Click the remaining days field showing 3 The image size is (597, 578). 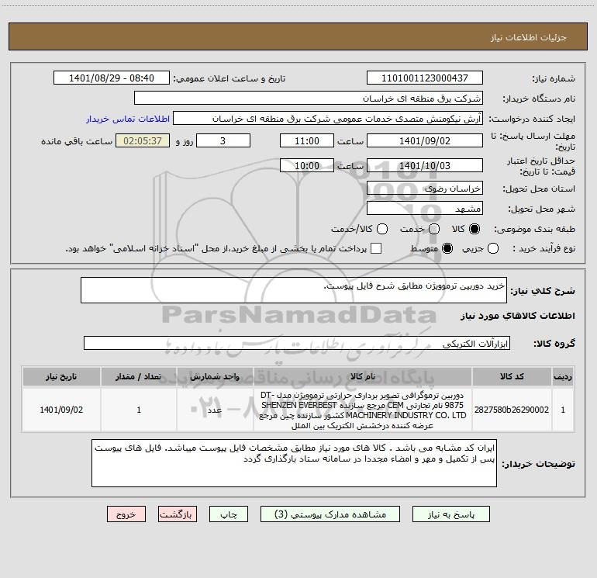pos(223,140)
